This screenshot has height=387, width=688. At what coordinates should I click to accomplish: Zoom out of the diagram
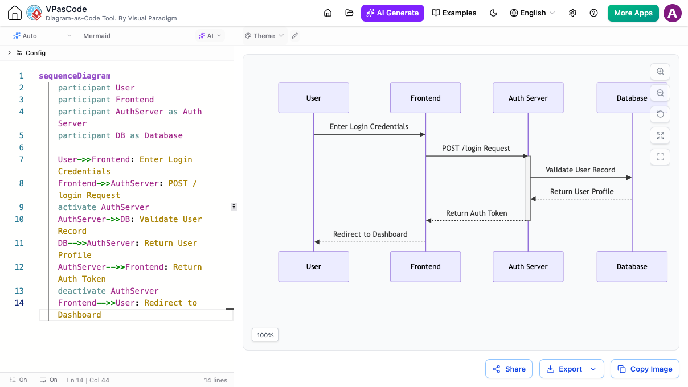660,93
